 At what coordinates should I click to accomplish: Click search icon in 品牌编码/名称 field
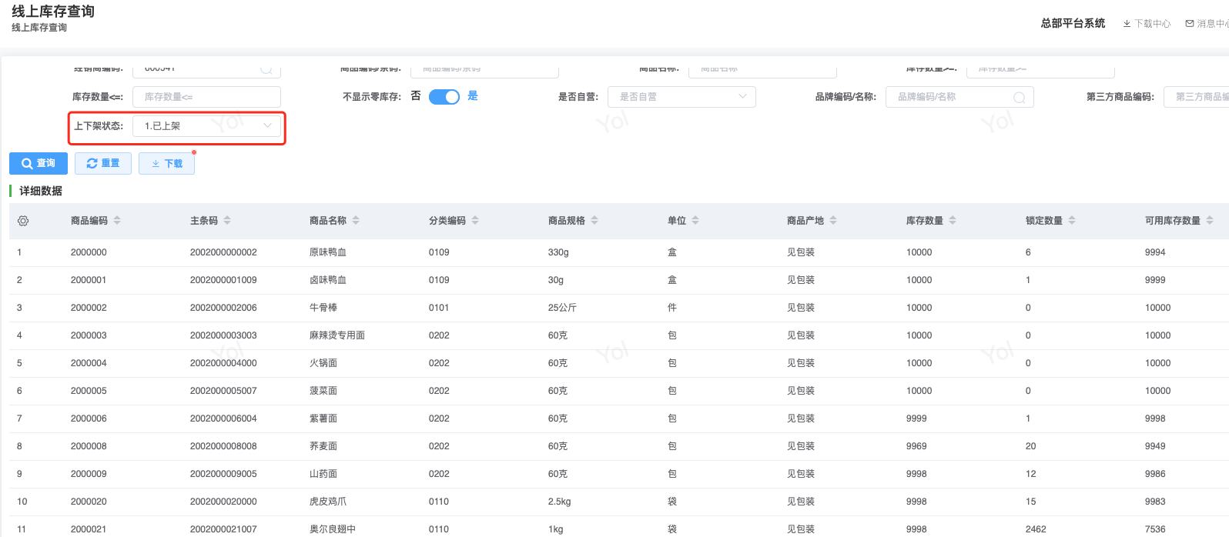[1019, 98]
